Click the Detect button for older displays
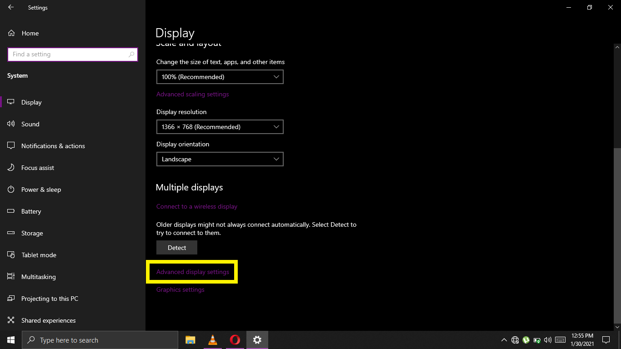 click(176, 247)
